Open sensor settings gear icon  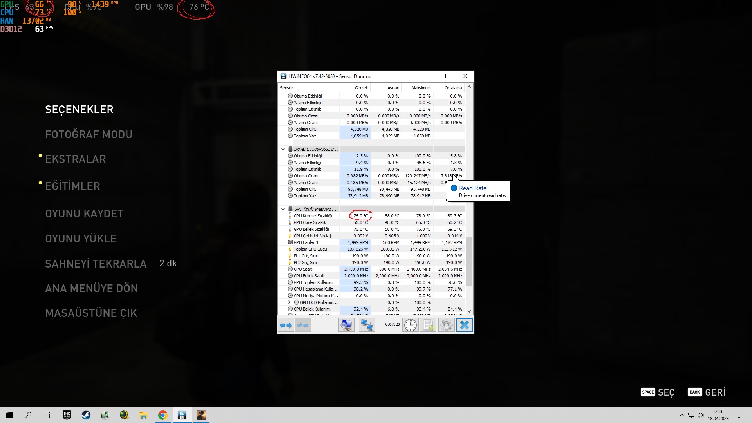446,325
